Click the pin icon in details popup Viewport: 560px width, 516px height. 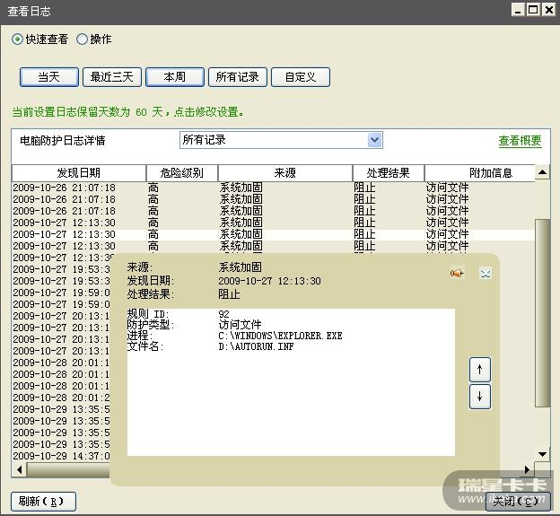pos(458,274)
